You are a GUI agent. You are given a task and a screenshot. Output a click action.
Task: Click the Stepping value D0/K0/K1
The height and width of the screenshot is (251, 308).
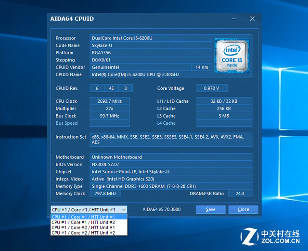(151, 60)
